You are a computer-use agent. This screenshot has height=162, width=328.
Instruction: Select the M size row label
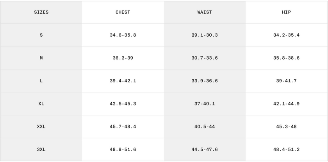click(41, 58)
